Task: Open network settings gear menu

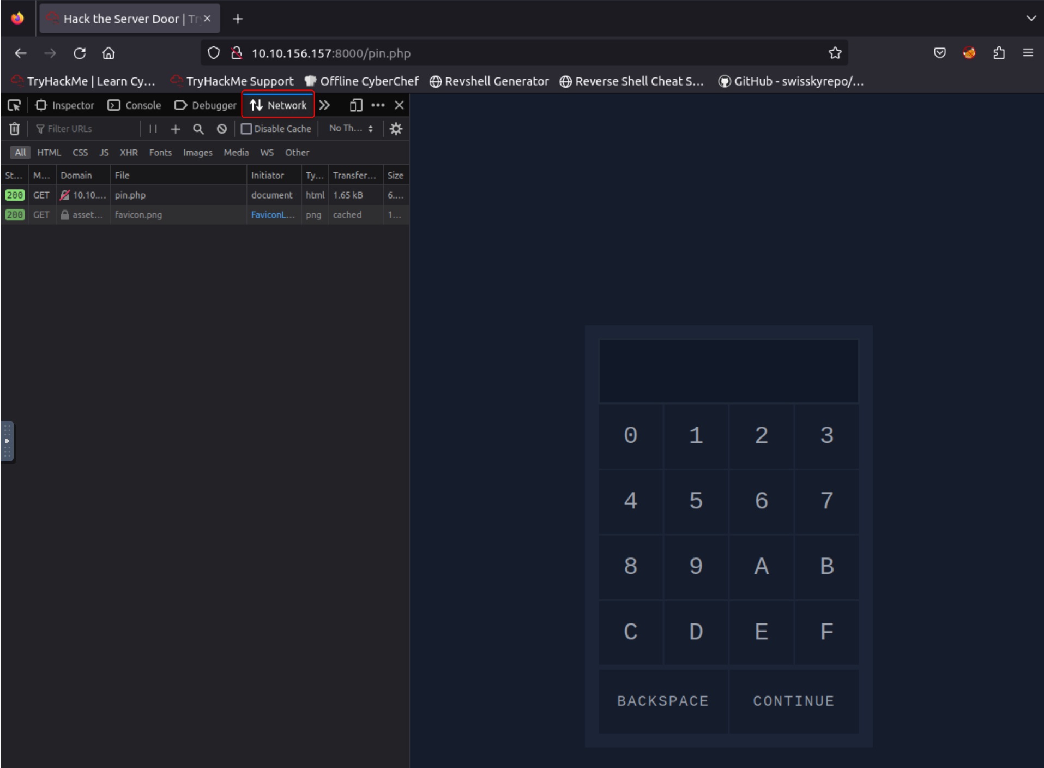Action: tap(396, 129)
